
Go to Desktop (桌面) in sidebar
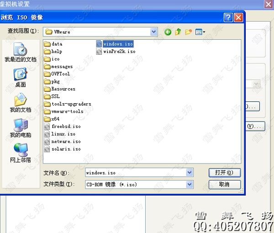(20, 77)
